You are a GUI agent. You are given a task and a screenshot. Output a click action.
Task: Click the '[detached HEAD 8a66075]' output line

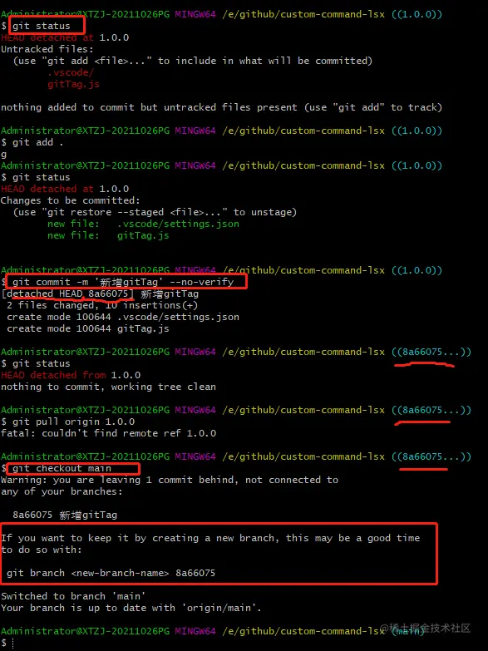tap(100, 294)
